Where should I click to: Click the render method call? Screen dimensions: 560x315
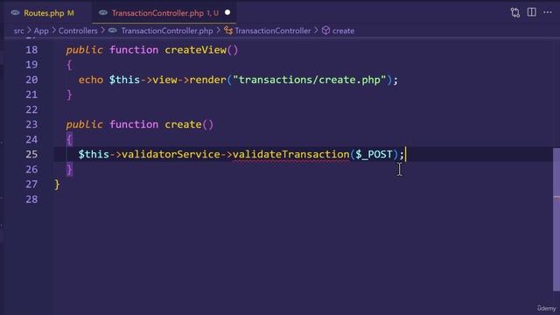[x=208, y=80]
